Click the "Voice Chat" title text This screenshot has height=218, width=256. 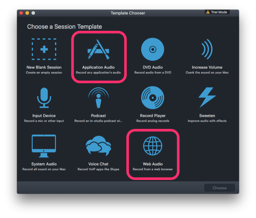pos(98,164)
